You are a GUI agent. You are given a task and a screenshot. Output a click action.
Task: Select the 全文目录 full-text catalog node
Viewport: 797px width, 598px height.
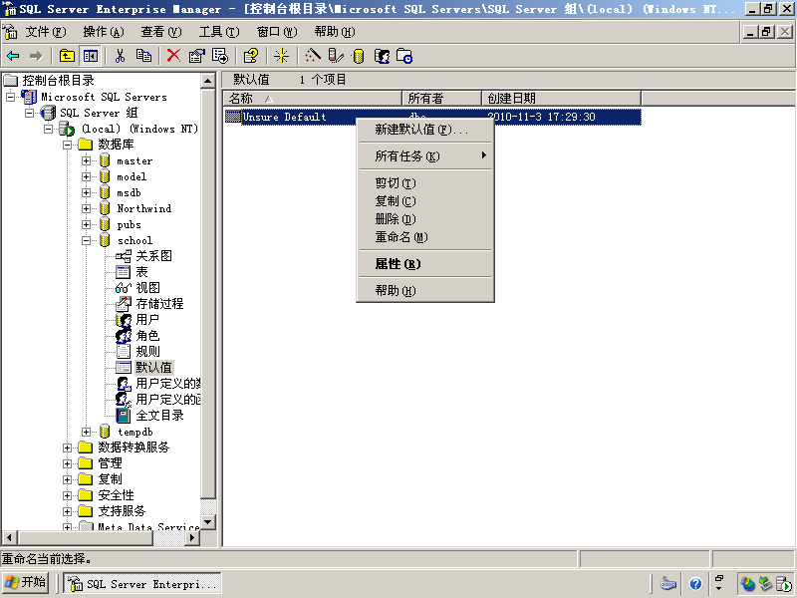[159, 416]
